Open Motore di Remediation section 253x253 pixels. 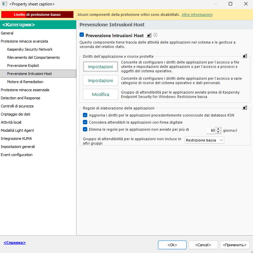[x=38, y=82]
